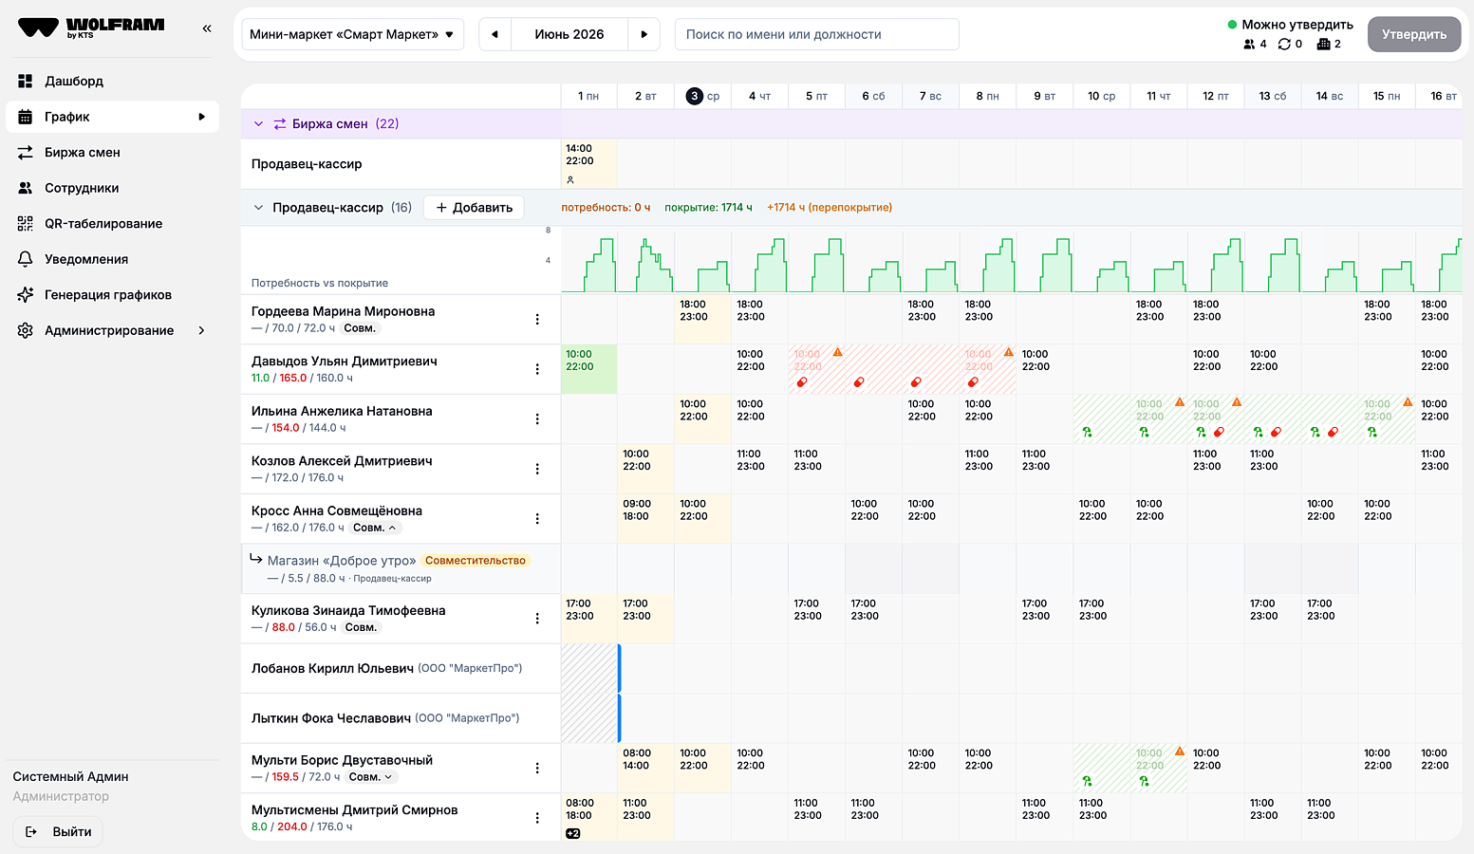Open the three-dot menu for Мульти Борис Двуставочный

[x=537, y=769]
